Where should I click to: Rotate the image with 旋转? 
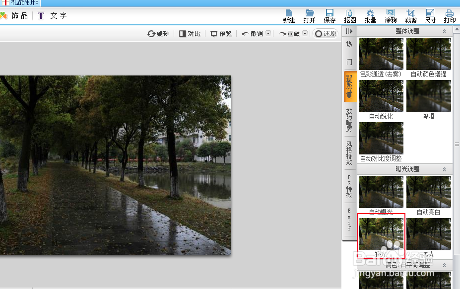(158, 34)
